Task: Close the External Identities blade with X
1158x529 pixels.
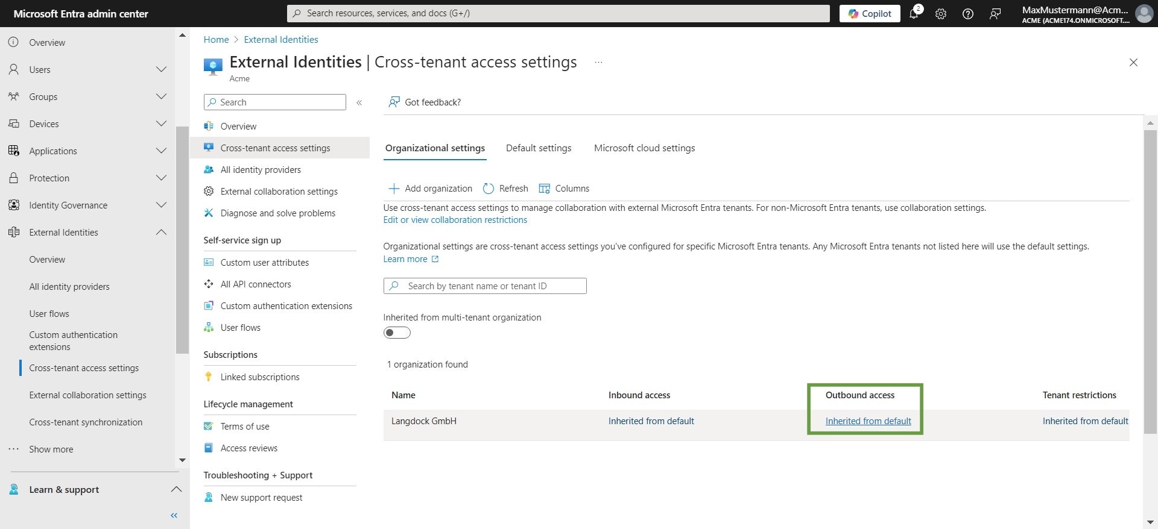Action: (x=1133, y=62)
